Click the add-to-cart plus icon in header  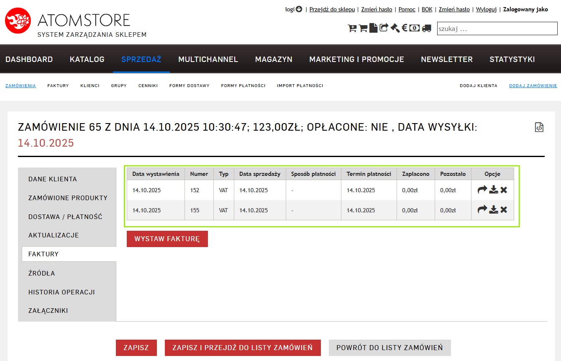[352, 28]
